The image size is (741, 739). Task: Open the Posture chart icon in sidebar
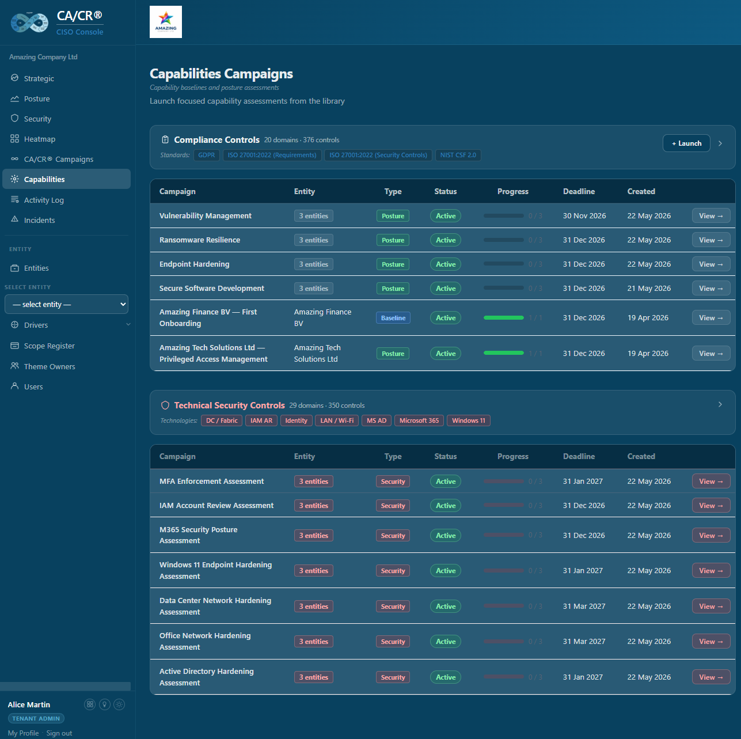(15, 98)
